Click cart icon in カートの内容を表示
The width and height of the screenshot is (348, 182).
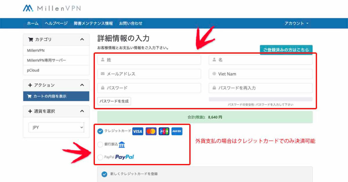[x=29, y=96]
